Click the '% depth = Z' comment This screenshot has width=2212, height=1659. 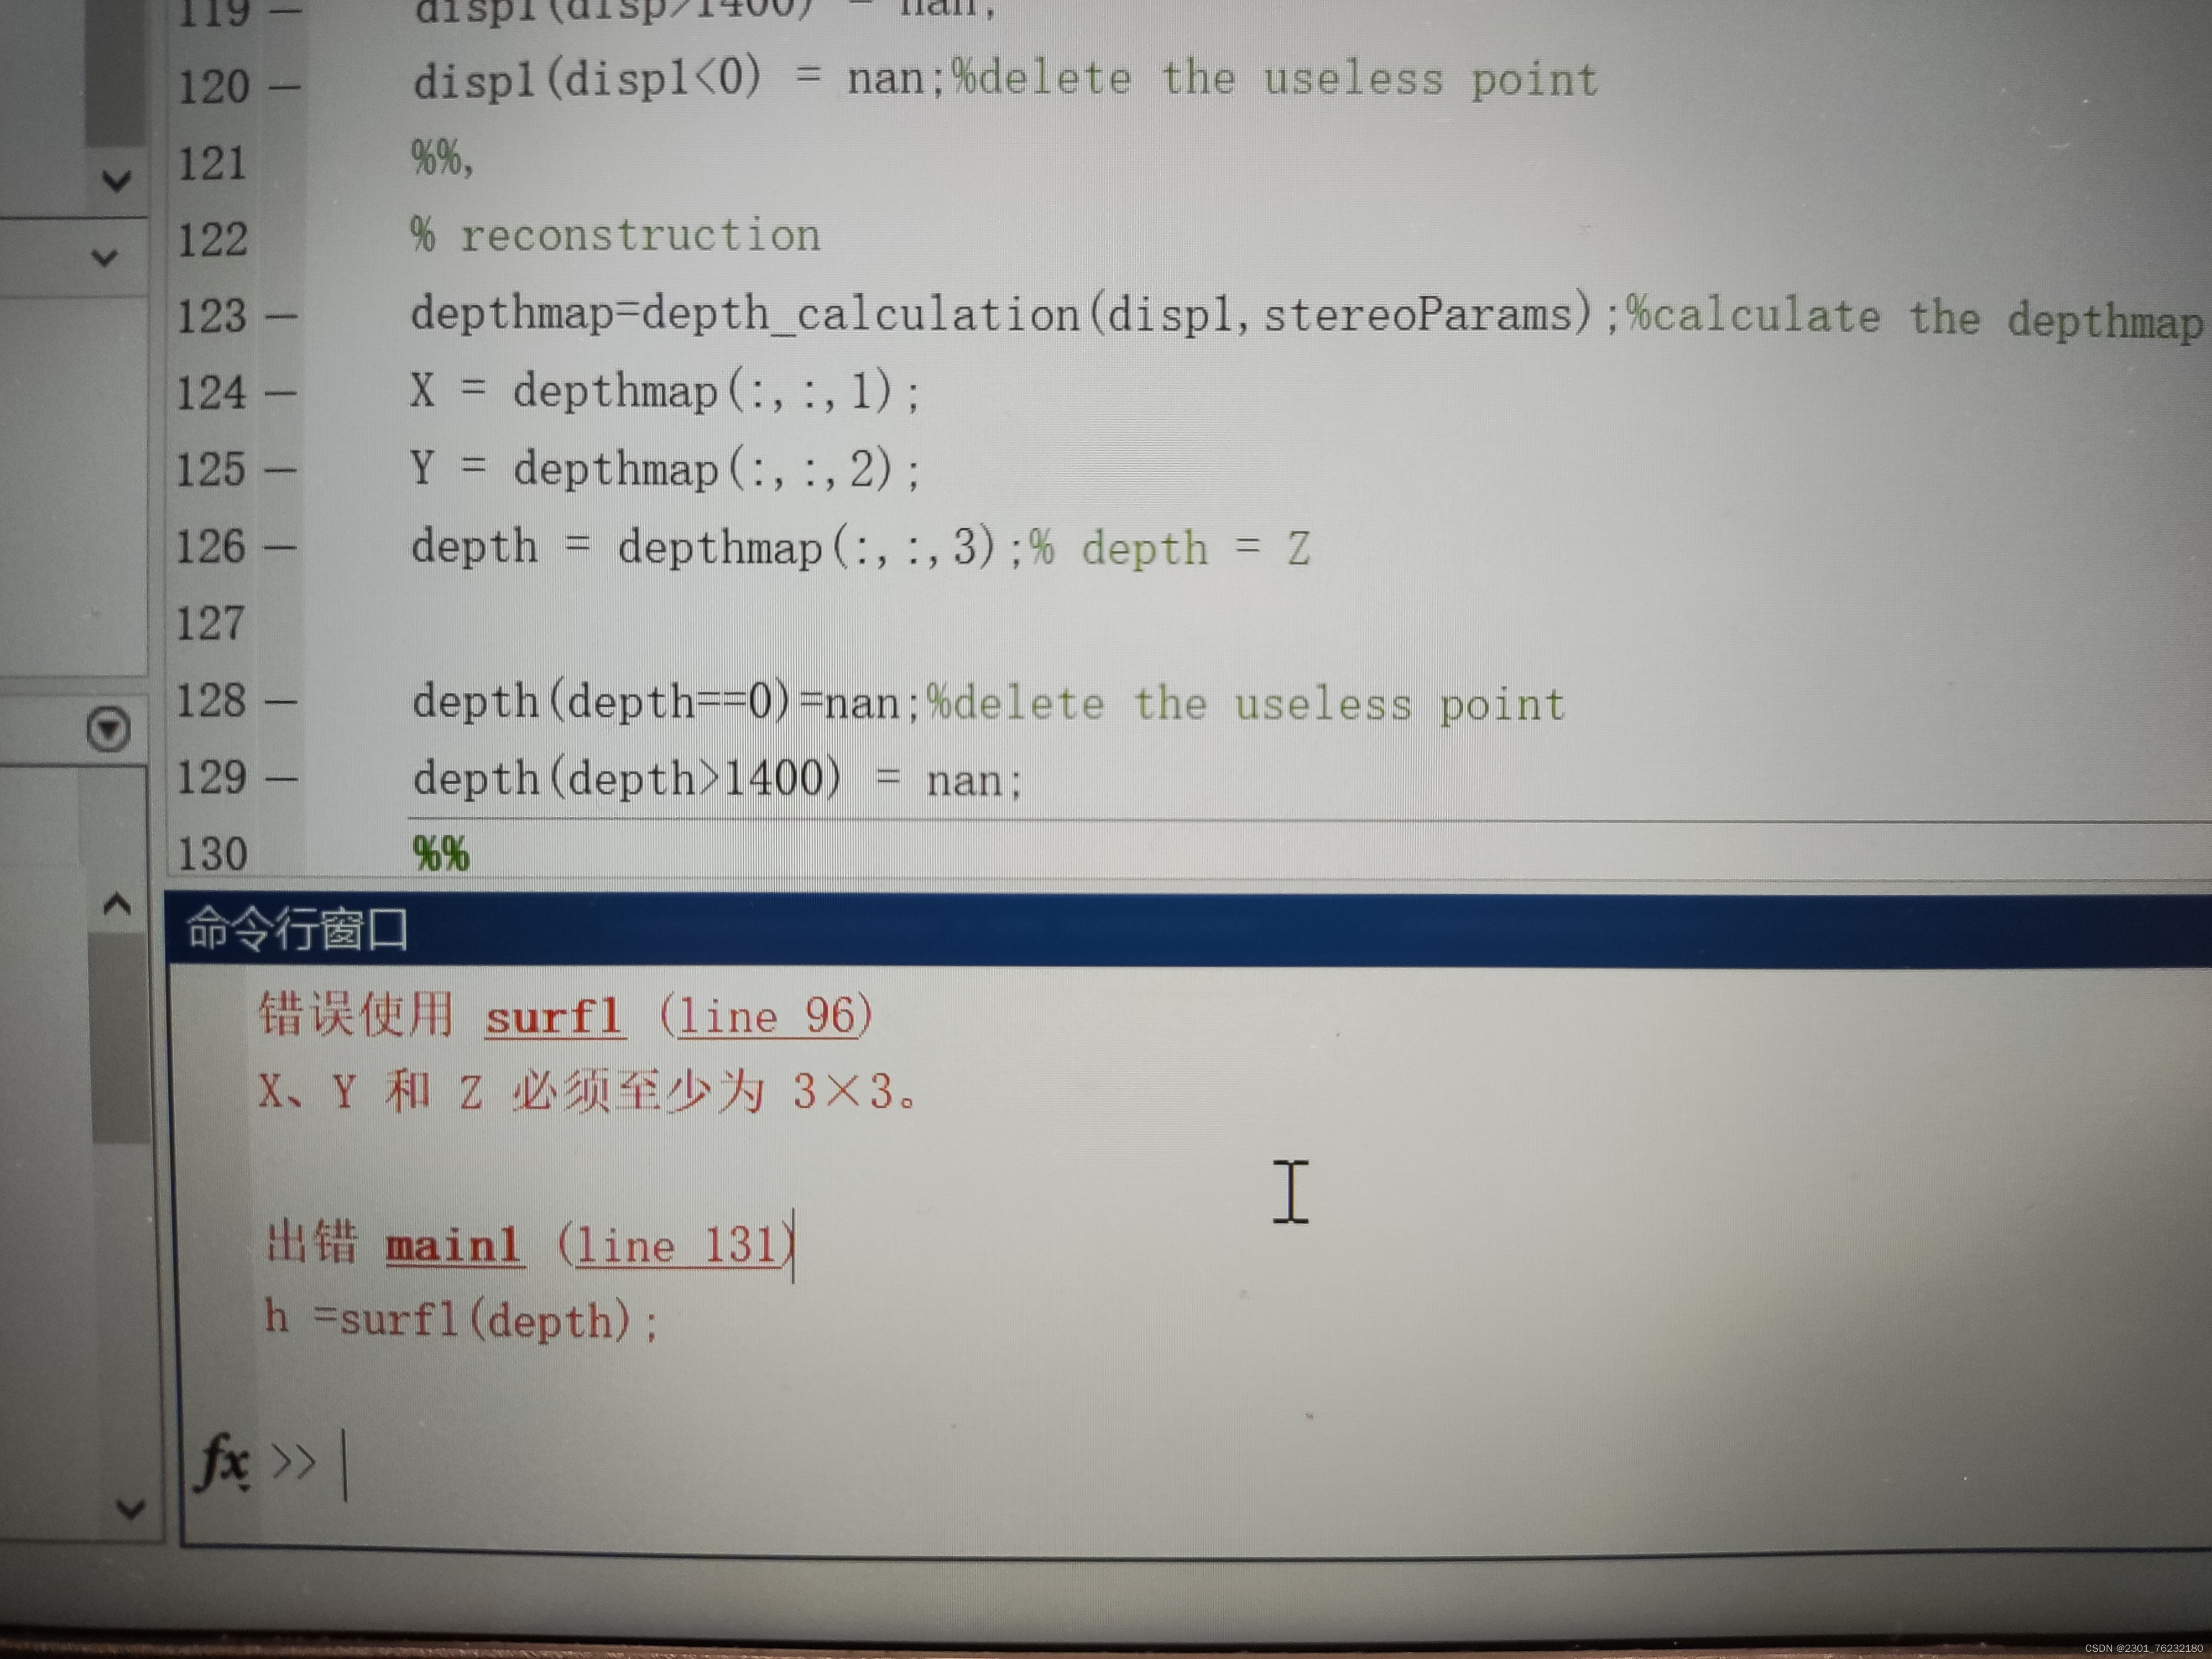click(1170, 548)
